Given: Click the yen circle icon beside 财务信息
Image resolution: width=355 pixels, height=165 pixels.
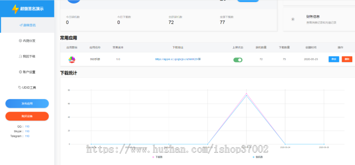Looking at the screenshot, I should click(293, 19).
